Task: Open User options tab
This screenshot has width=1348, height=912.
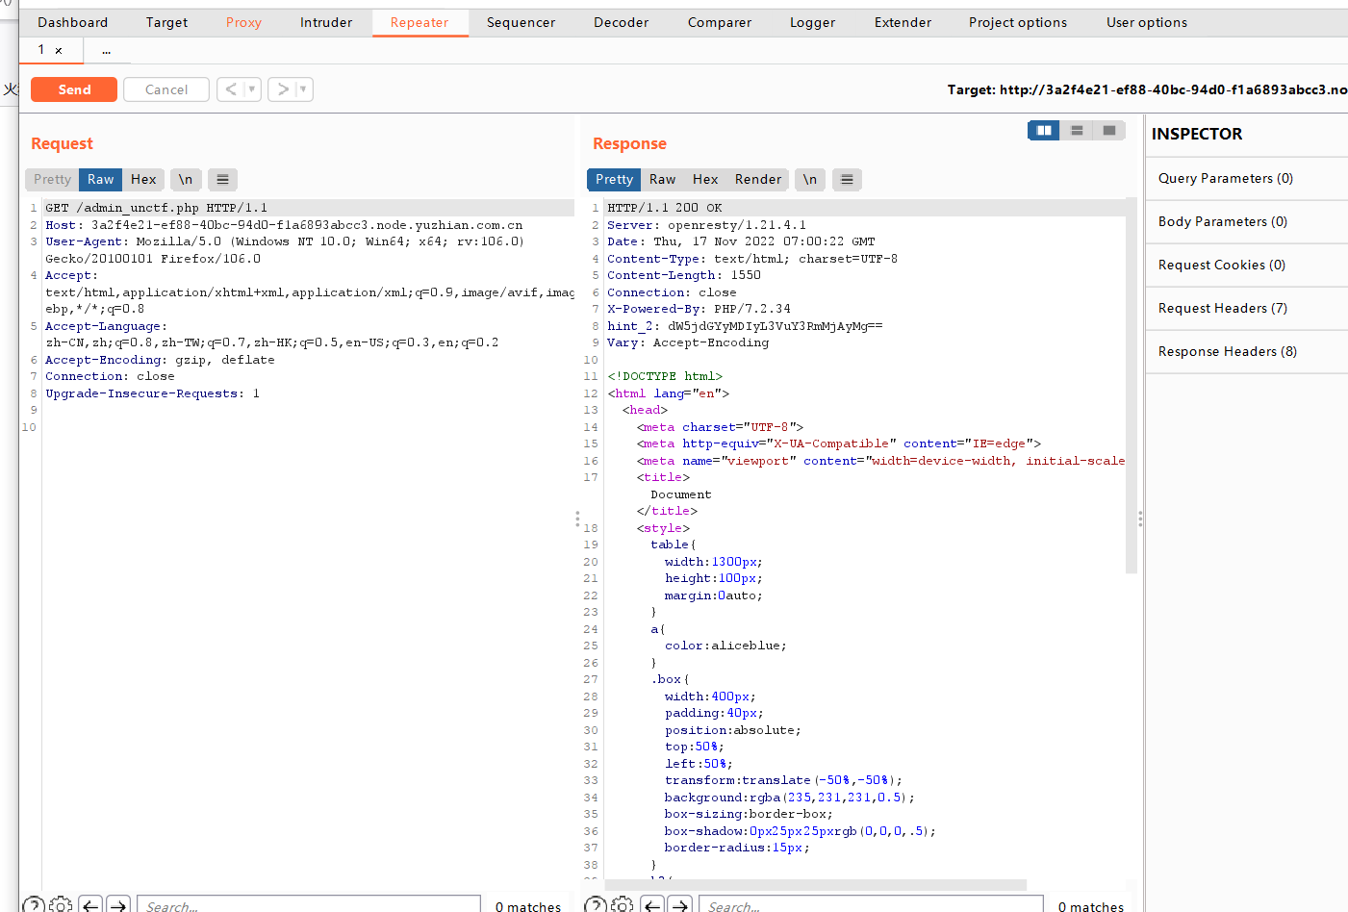Action: [x=1146, y=22]
